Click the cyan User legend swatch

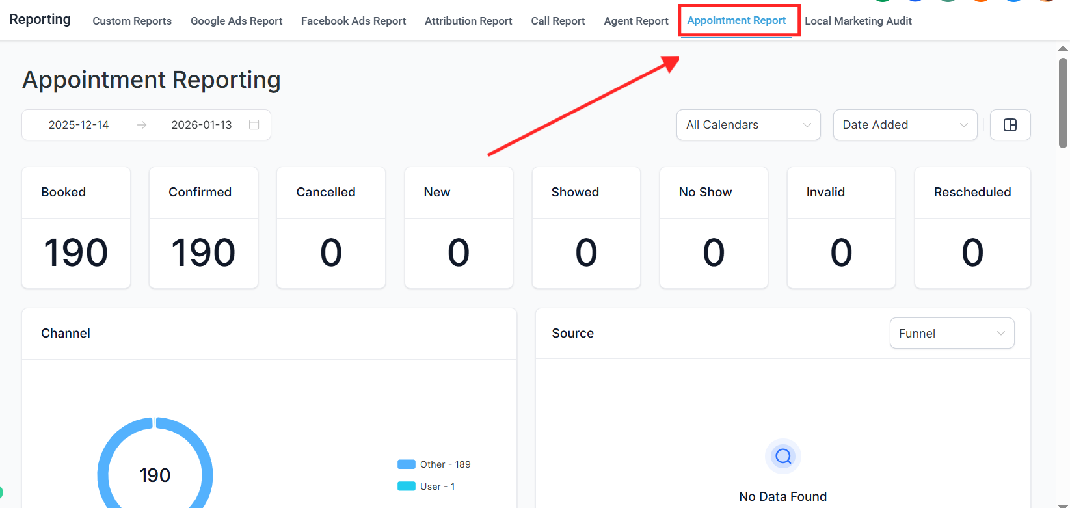tap(407, 487)
